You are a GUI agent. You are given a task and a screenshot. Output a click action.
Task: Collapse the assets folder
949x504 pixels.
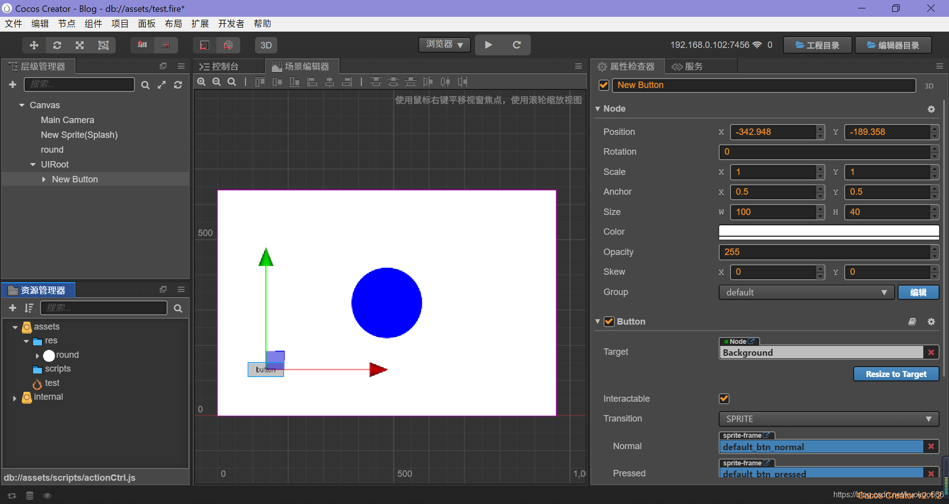(x=15, y=327)
